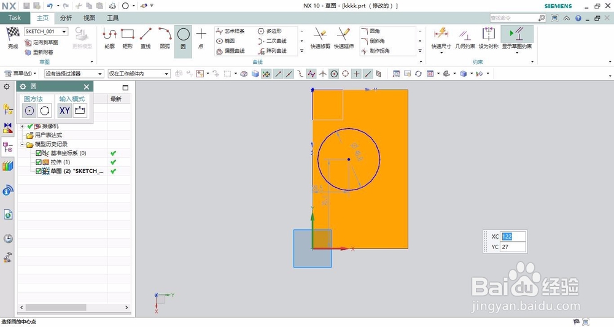Activate Quick Trim (快速修剪)
Image resolution: width=614 pixels, height=327 pixels.
coord(321,38)
